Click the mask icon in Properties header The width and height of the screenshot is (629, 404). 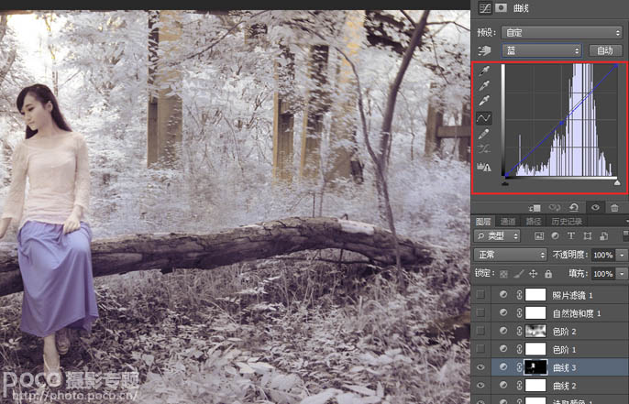coord(501,7)
